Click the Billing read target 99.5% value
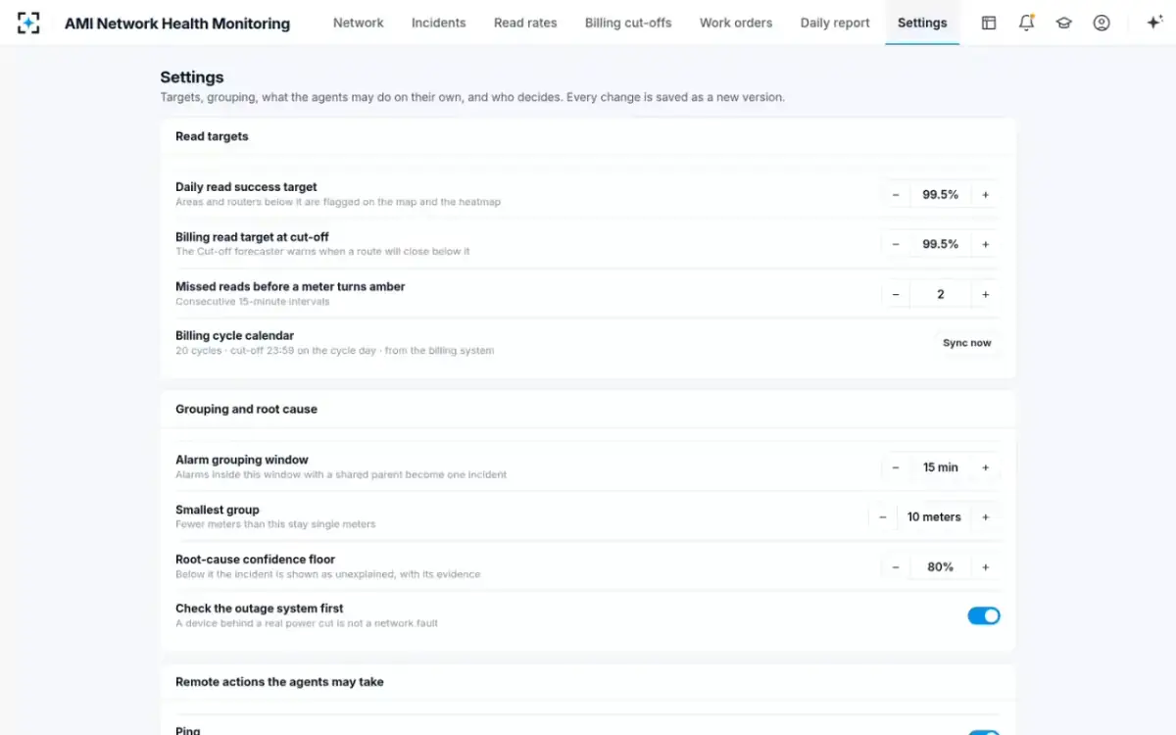Viewport: 1176px width, 735px height. pyautogui.click(x=941, y=244)
